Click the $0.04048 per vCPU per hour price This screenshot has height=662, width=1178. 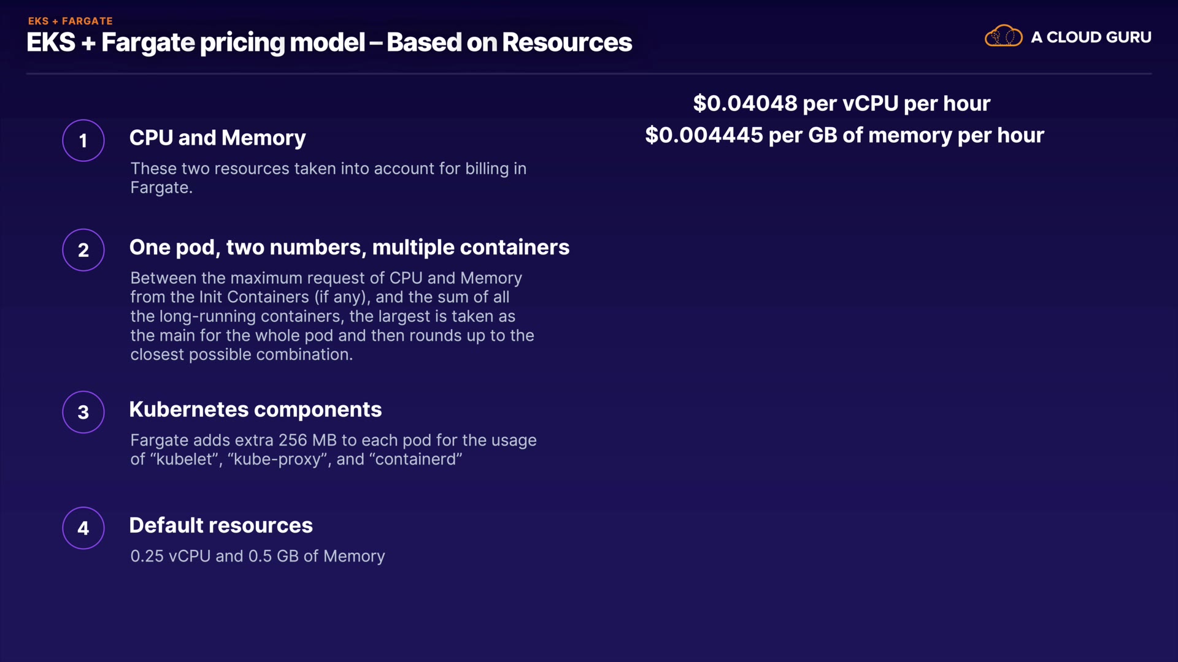click(x=842, y=103)
